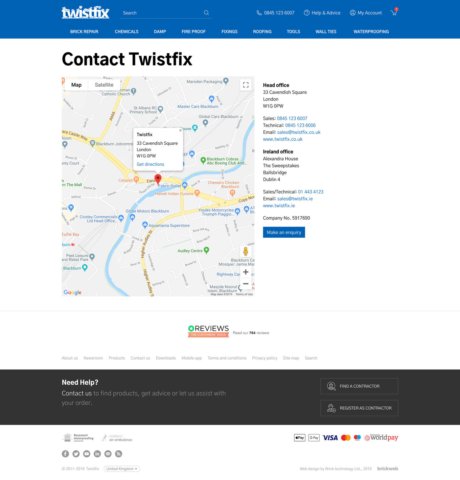Click the Make an enquiry button
Image resolution: width=460 pixels, height=480 pixels.
click(x=284, y=232)
